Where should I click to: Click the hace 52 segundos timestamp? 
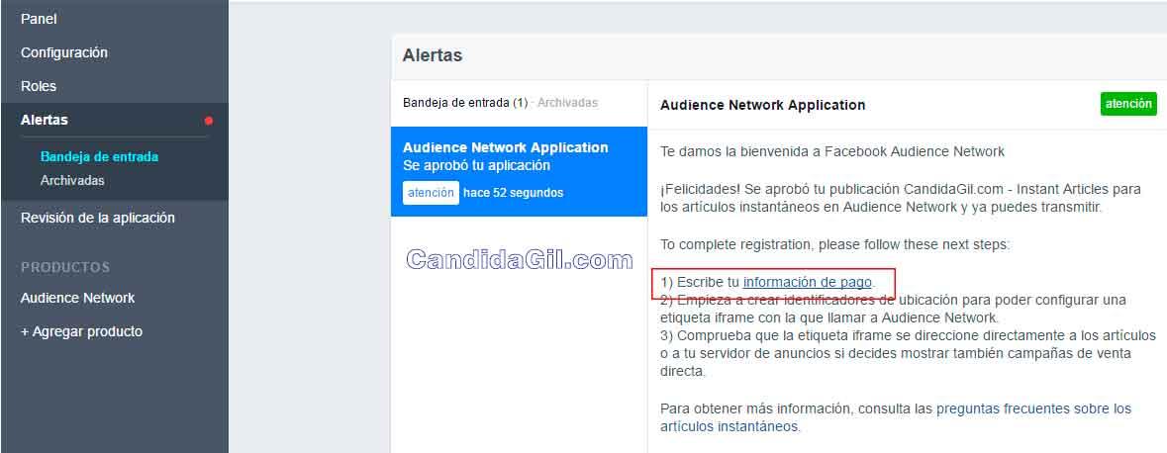pos(513,193)
